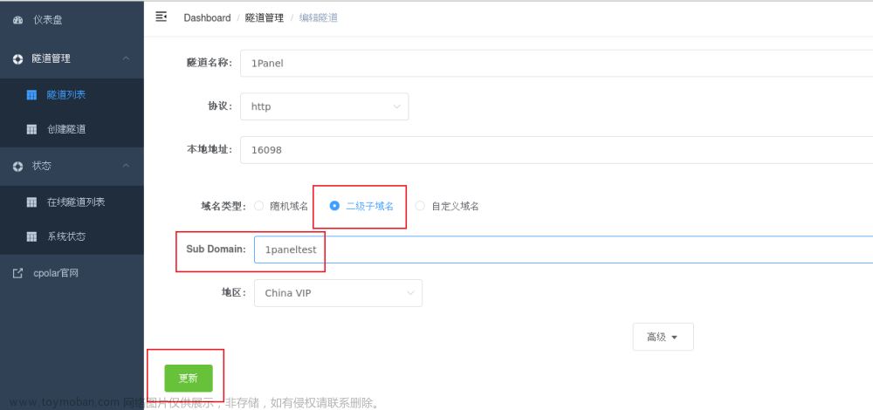Click the 隧道列表 table icon

[31, 95]
